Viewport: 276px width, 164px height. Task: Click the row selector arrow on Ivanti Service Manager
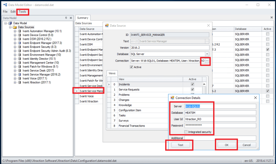77,91
